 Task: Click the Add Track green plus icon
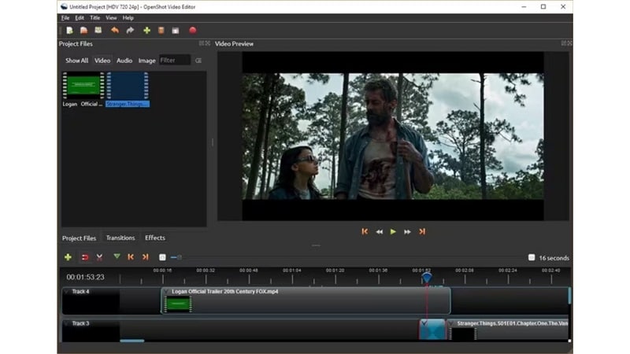[68, 257]
